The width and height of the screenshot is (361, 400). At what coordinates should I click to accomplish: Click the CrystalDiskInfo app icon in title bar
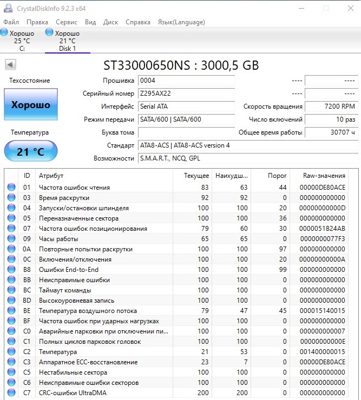tap(8, 8)
